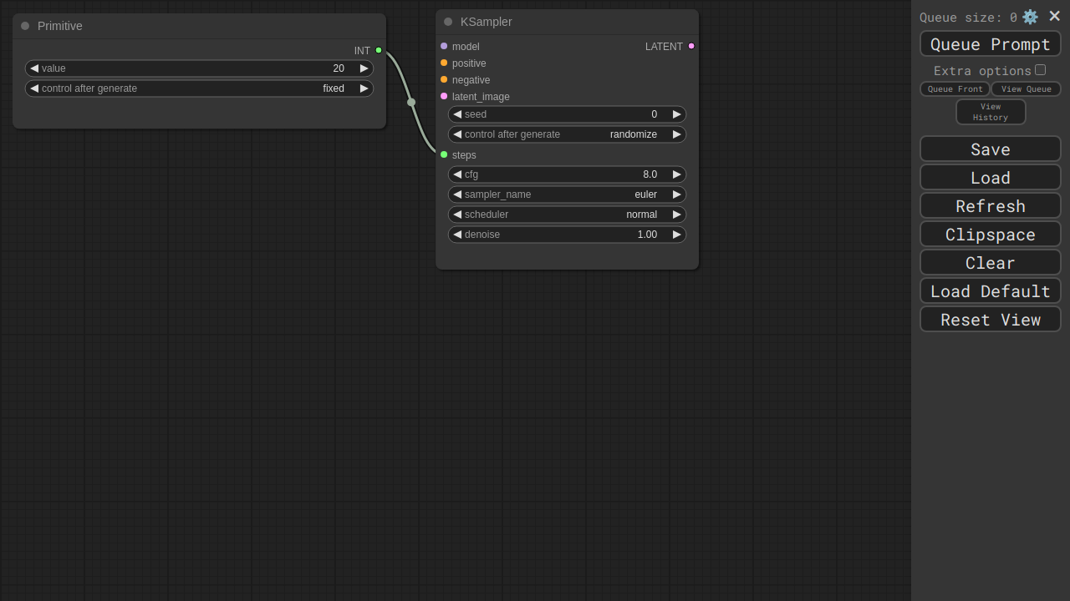Enable the Extra options checkbox
This screenshot has width=1070, height=601.
pos(1040,70)
